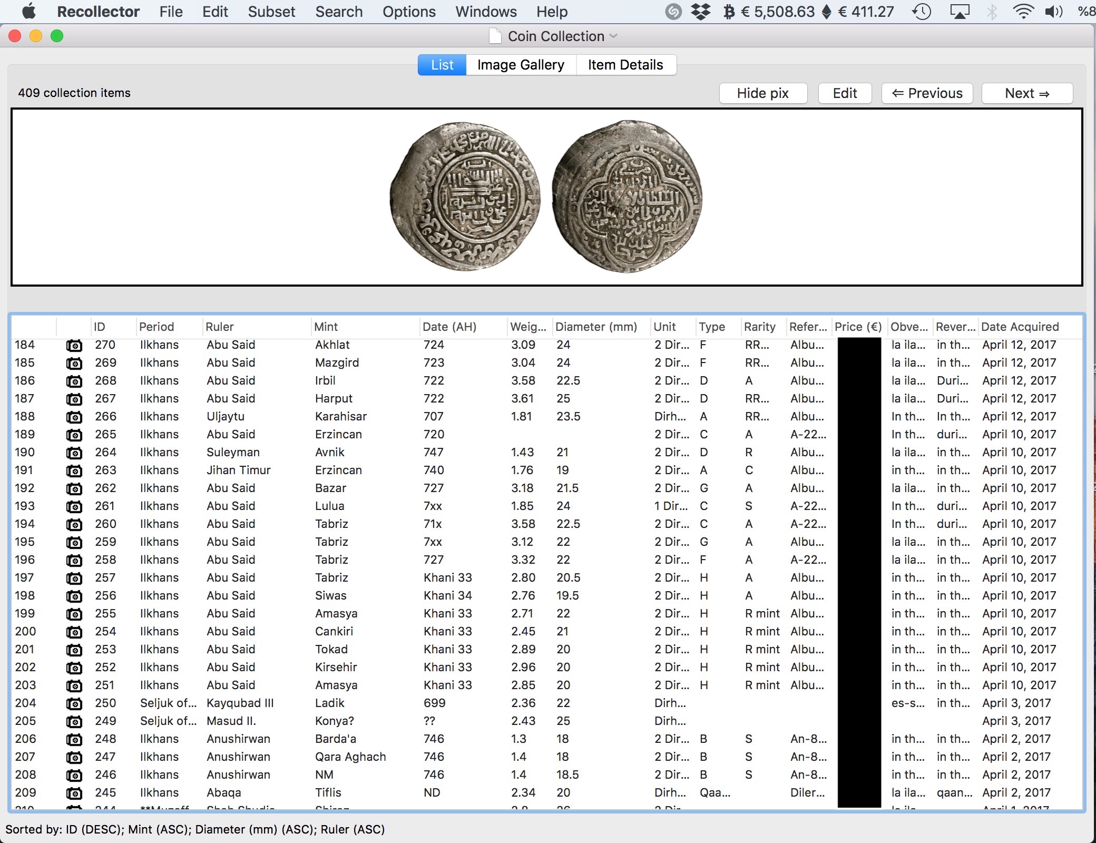
Task: Click the camera icon for ID 247 Qara Aghach
Action: [74, 758]
